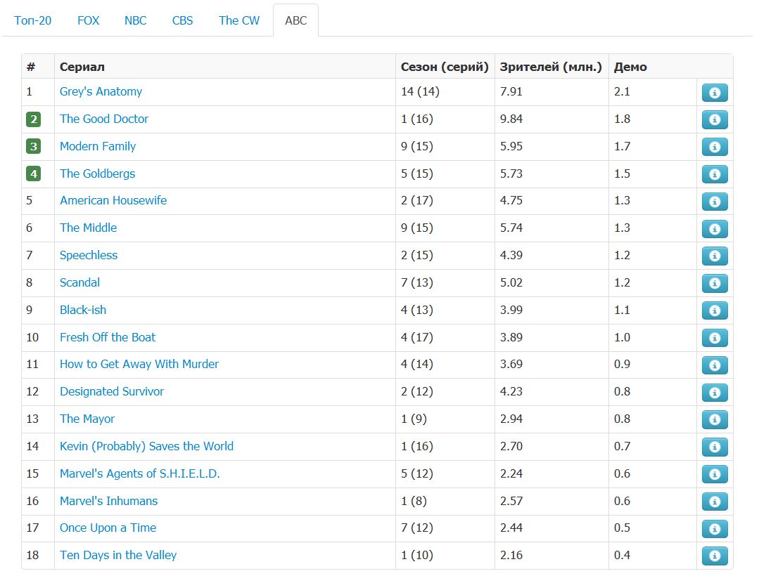This screenshot has width=759, height=576.
Task: Click season cell 14 (14) of Grey's Anatomy
Action: pyautogui.click(x=420, y=91)
